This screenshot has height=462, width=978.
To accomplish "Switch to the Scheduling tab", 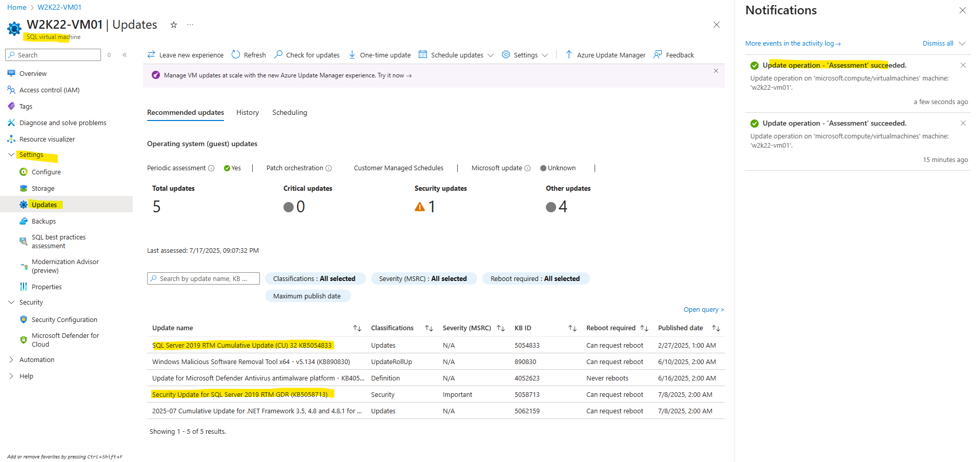I will (290, 112).
